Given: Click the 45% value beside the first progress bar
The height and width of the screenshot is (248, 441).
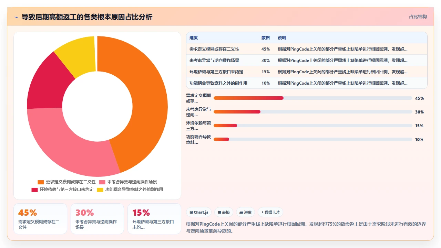Looking at the screenshot, I should click(x=419, y=98).
